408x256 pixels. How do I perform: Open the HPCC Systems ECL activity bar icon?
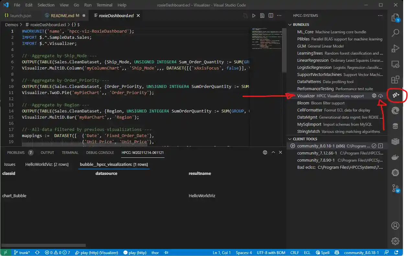395,96
